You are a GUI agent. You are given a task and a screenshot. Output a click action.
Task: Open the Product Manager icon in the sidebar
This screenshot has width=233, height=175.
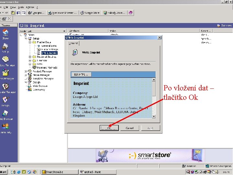click(x=6, y=61)
